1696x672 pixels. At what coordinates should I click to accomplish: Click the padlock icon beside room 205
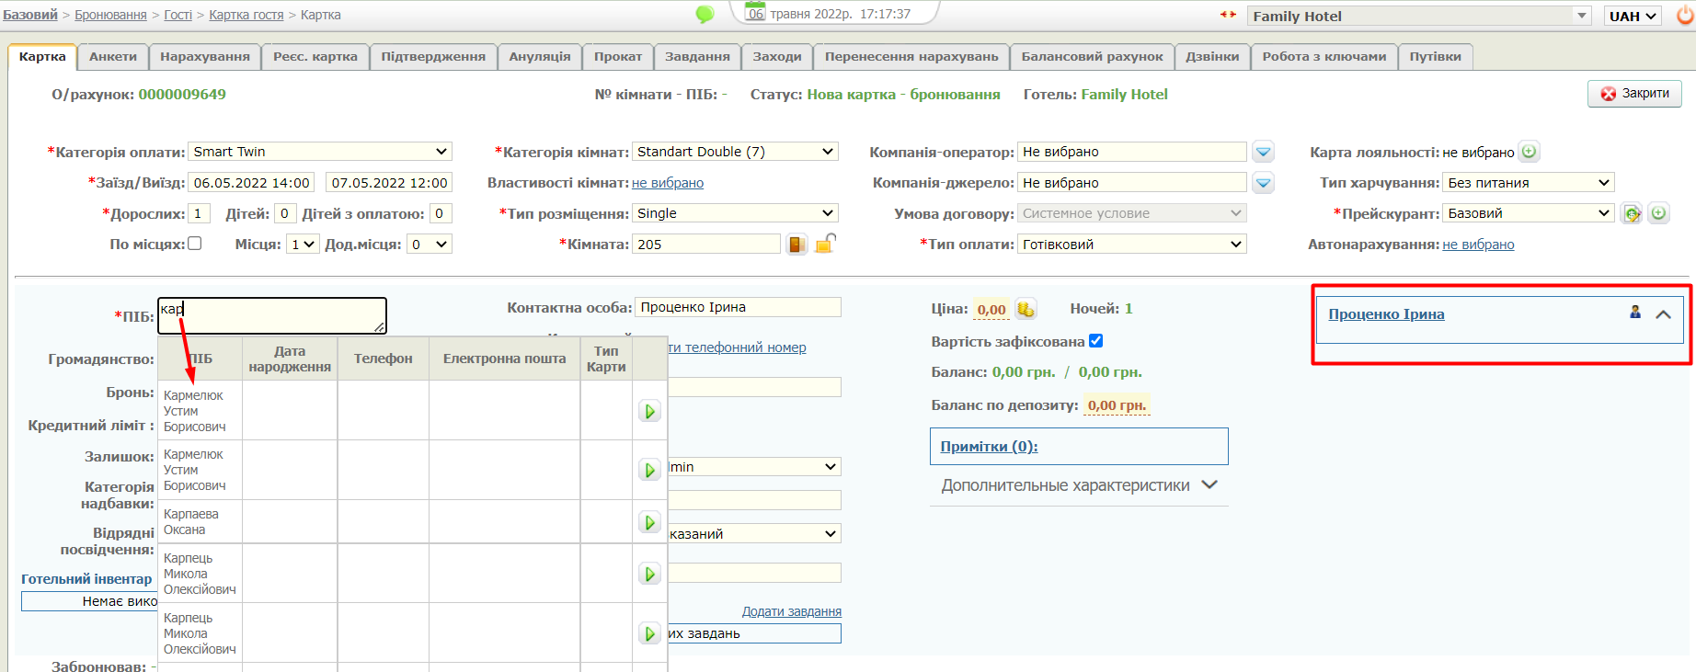(825, 244)
